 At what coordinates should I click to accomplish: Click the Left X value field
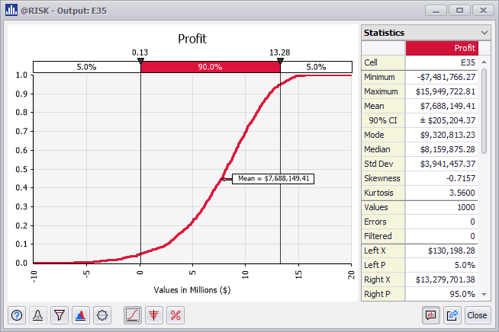pyautogui.click(x=442, y=251)
